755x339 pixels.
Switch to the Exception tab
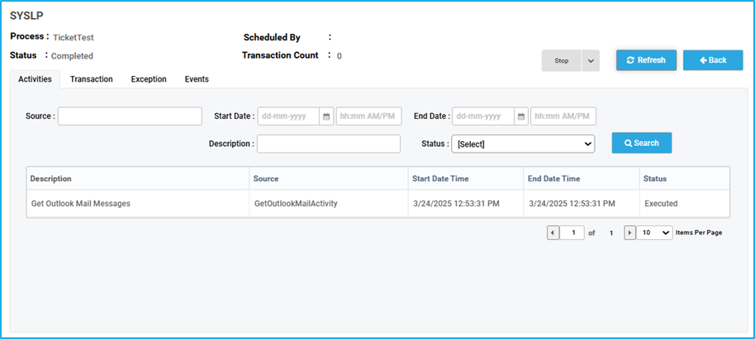[149, 79]
